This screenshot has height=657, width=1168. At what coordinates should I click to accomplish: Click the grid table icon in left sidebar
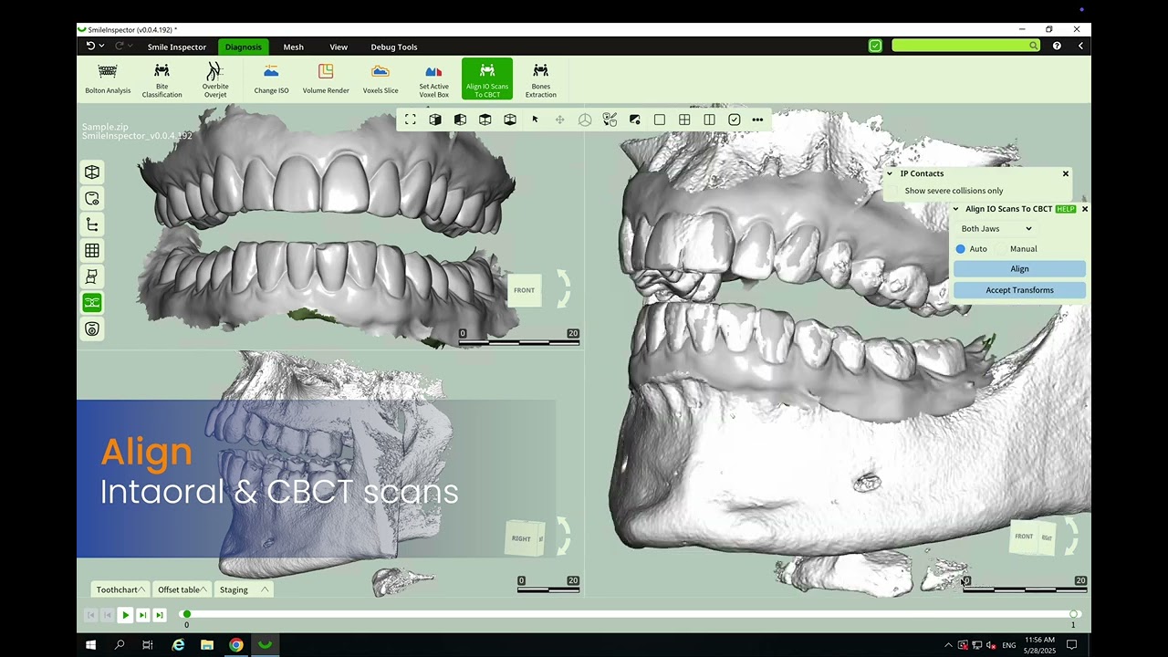coord(92,250)
